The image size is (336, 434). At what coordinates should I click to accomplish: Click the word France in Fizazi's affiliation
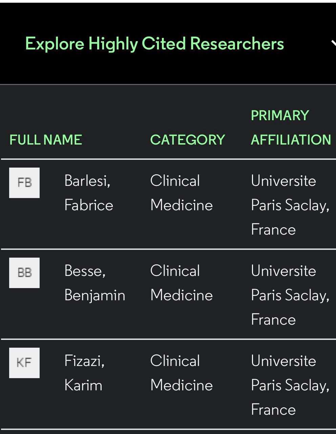pyautogui.click(x=273, y=410)
